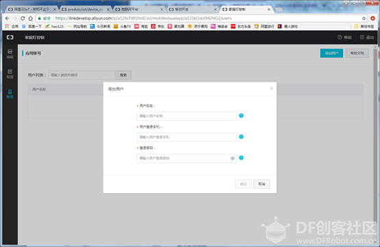Screen dimensions: 380x247
Task: Click the 安全 secure lock indicator
Action: click(45, 18)
